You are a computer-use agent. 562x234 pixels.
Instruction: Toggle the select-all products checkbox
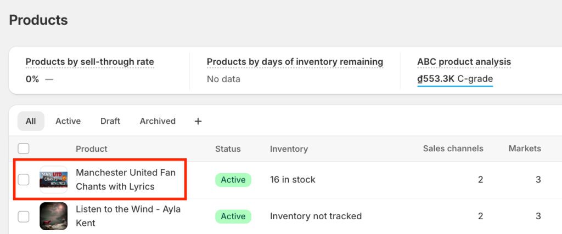[24, 149]
